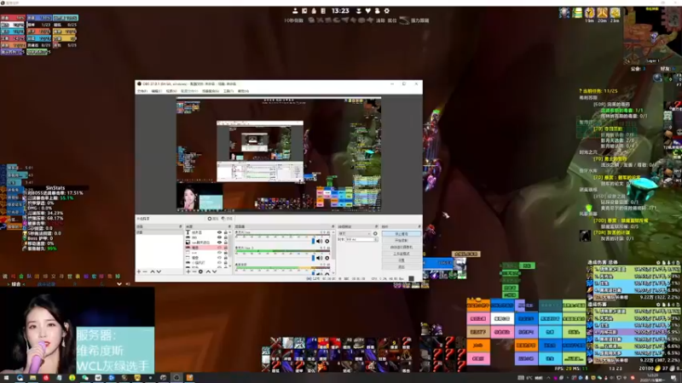
Task: Open second mixer channel gear settings
Action: click(327, 258)
